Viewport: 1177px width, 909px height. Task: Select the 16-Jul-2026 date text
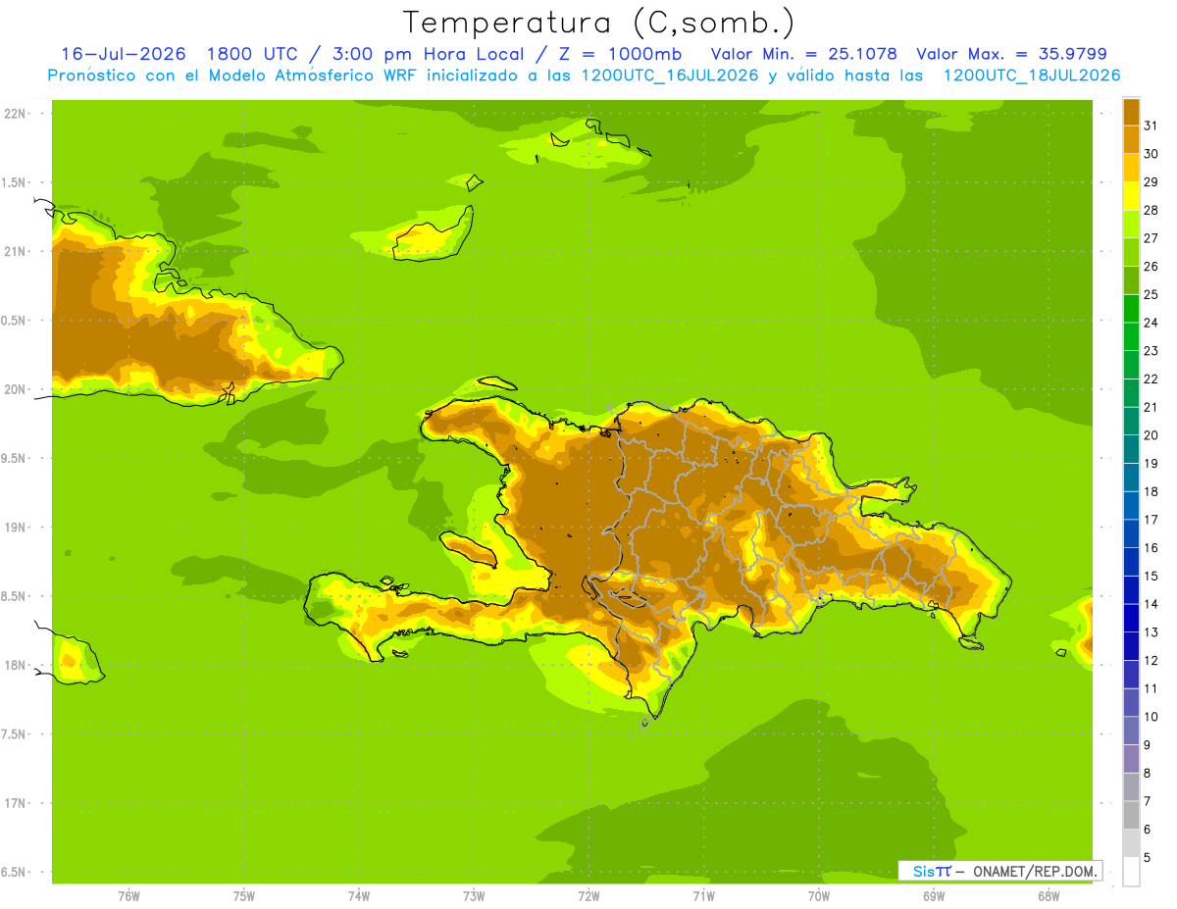click(124, 54)
